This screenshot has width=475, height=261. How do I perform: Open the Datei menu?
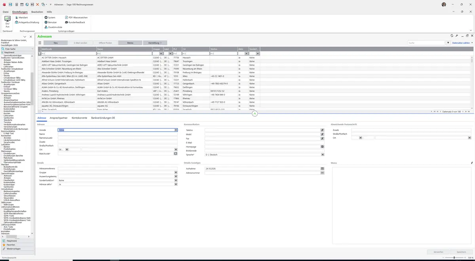coord(6,12)
